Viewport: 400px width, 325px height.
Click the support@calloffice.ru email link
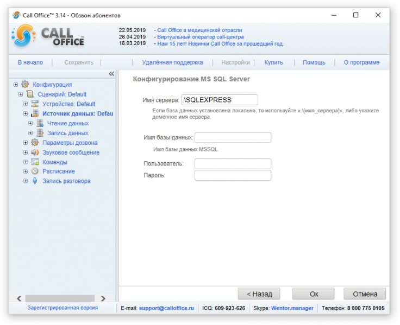[167, 308]
